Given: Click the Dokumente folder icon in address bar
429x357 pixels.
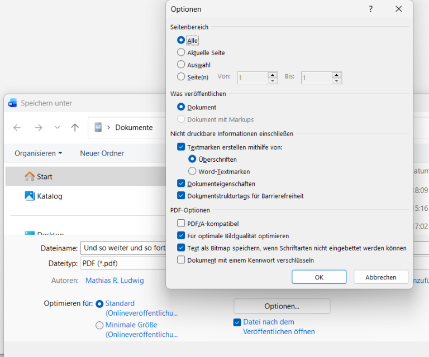Looking at the screenshot, I should 98,127.
